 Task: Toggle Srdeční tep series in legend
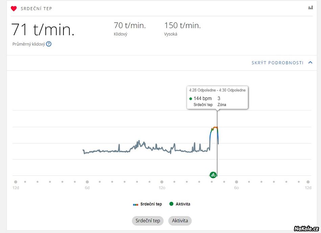pyautogui.click(x=151, y=204)
